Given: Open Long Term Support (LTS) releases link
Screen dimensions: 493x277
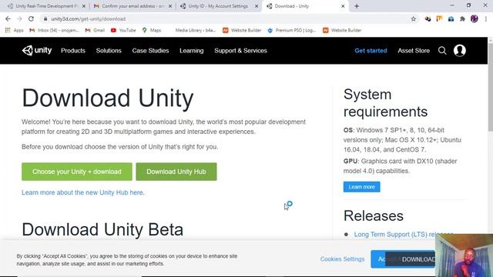Looking at the screenshot, I should coord(404,234).
